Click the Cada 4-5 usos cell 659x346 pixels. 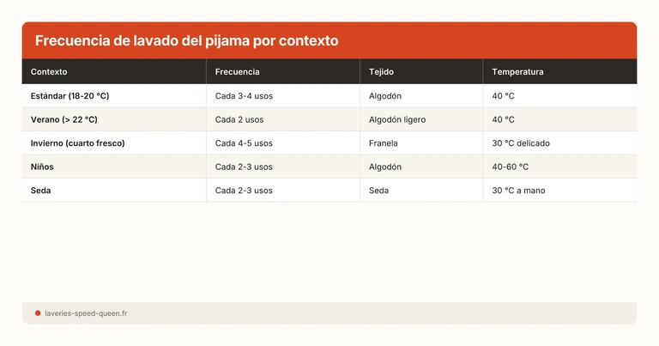click(244, 143)
